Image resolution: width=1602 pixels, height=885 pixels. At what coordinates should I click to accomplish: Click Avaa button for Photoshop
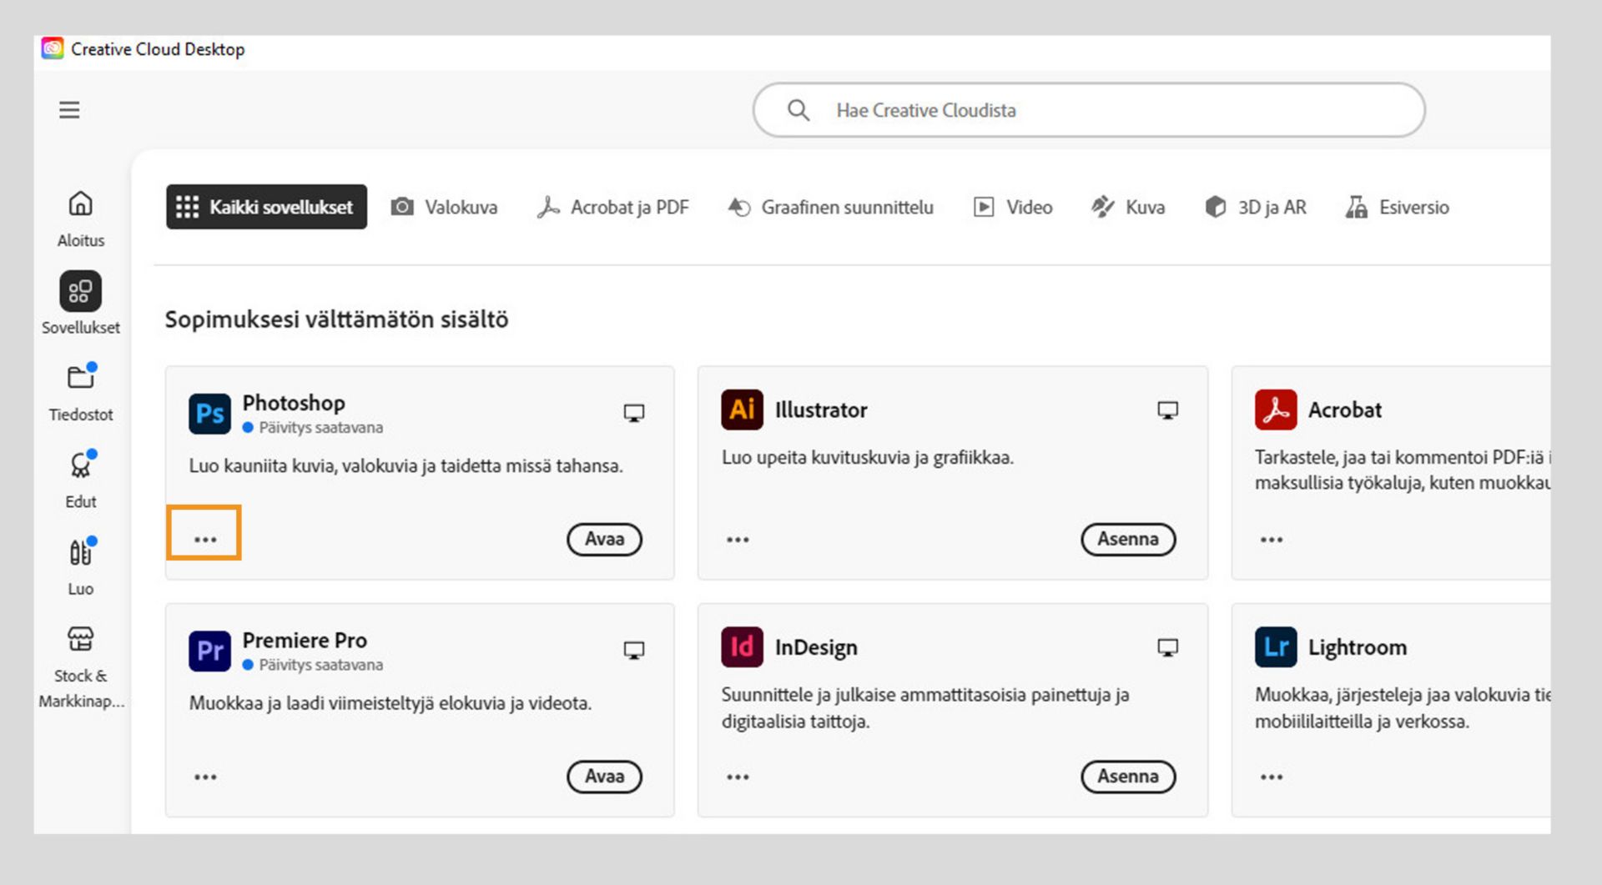(x=604, y=540)
